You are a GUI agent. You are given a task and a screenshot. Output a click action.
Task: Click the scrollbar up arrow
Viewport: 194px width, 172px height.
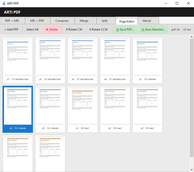coord(192,37)
